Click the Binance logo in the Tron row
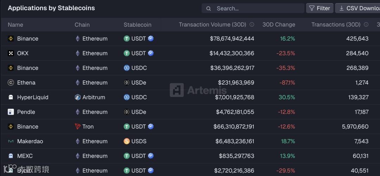This screenshot has width=380, height=176. (x=11, y=126)
